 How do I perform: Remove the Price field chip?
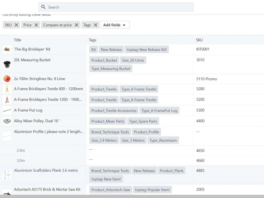tap(36, 25)
